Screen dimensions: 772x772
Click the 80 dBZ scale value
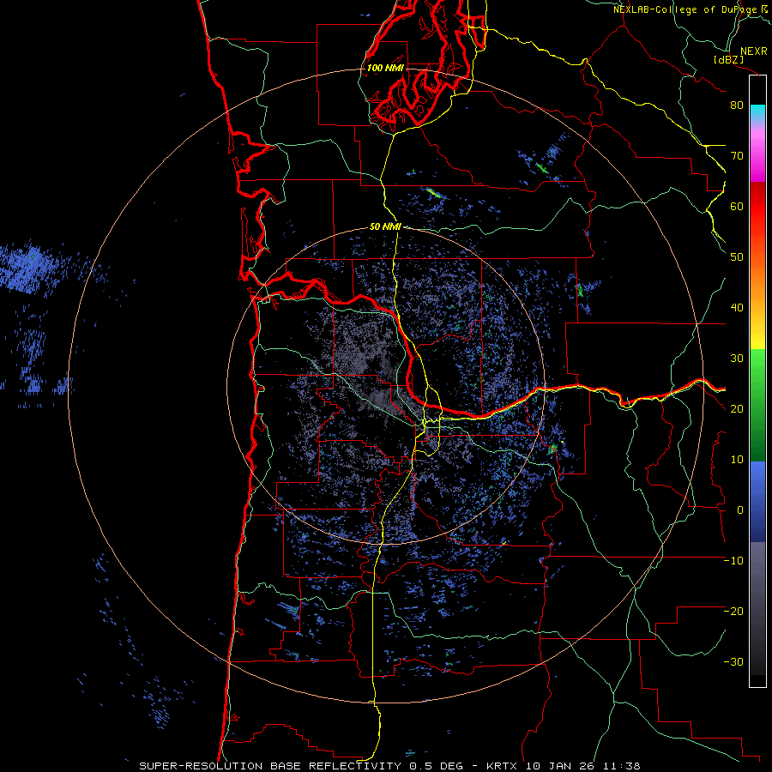coord(737,105)
